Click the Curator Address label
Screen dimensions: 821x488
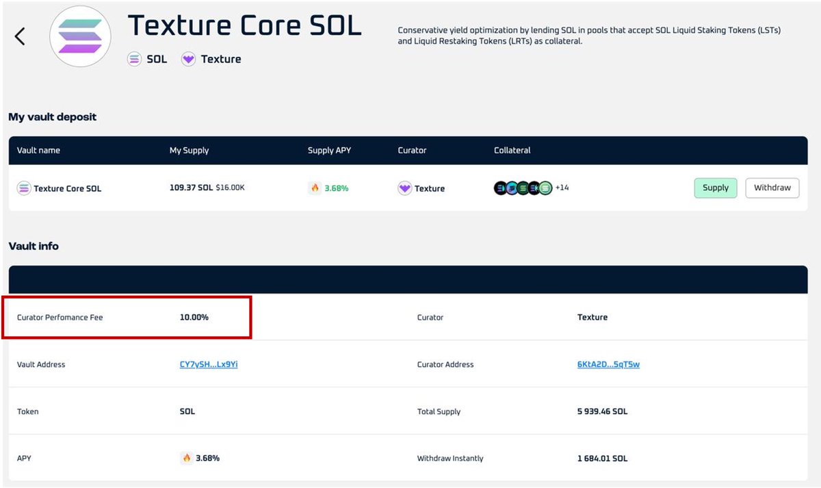click(x=445, y=365)
